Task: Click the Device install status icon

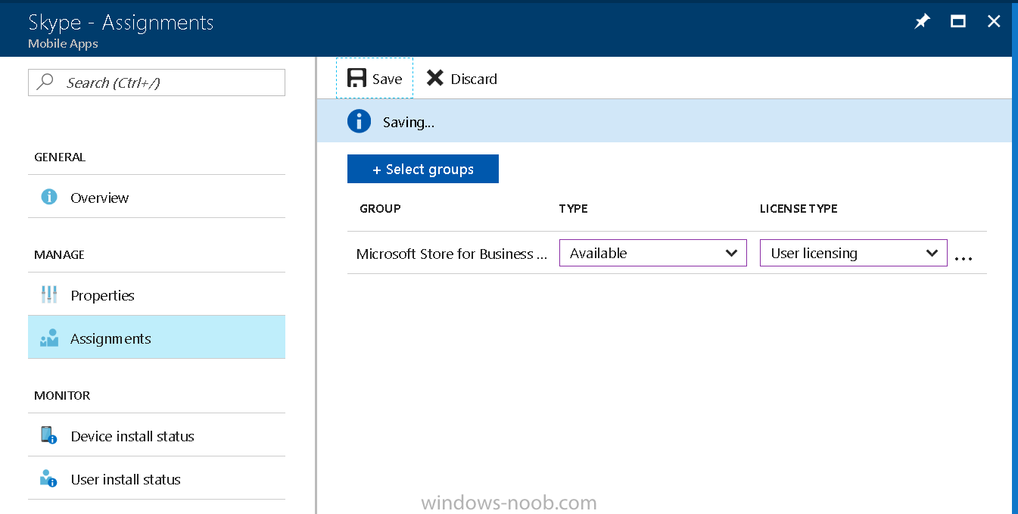Action: pos(49,435)
